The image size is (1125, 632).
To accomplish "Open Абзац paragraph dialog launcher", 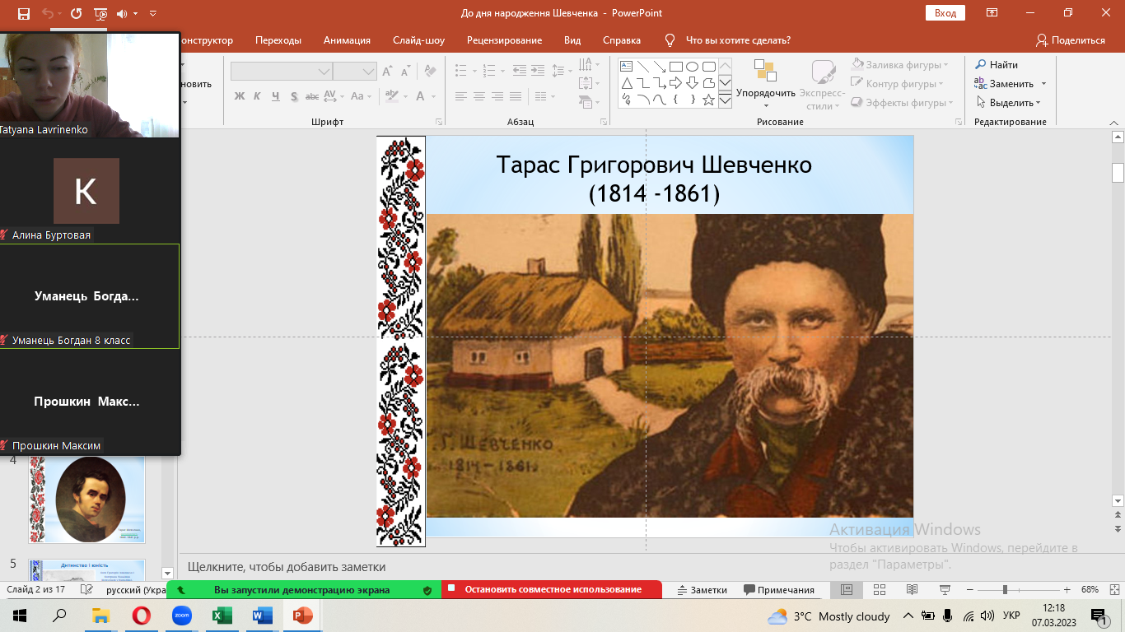I will 605,122.
